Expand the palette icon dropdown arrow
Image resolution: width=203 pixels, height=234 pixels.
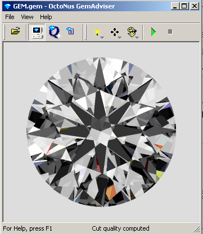click(x=137, y=38)
